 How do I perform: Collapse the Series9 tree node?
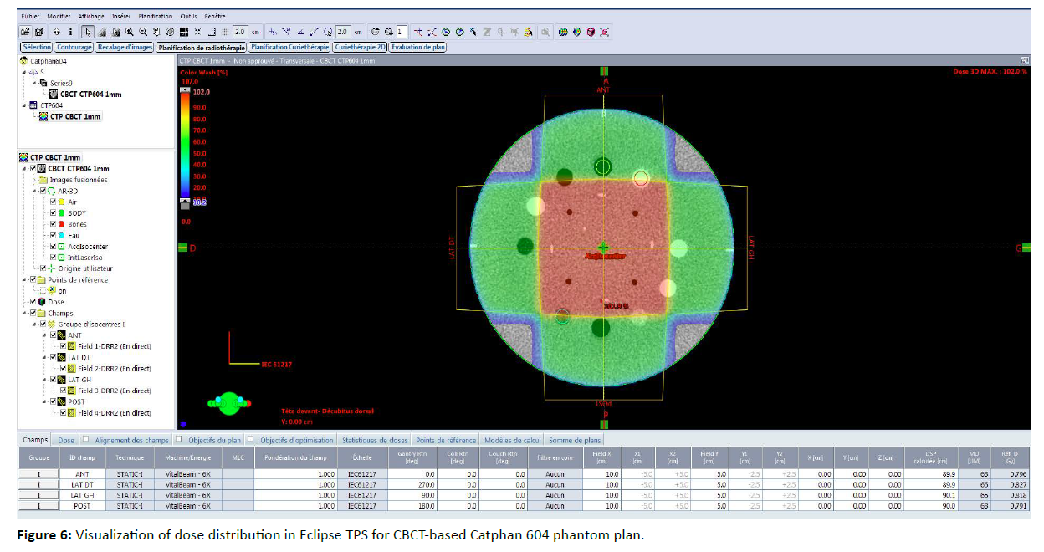pyautogui.click(x=34, y=84)
